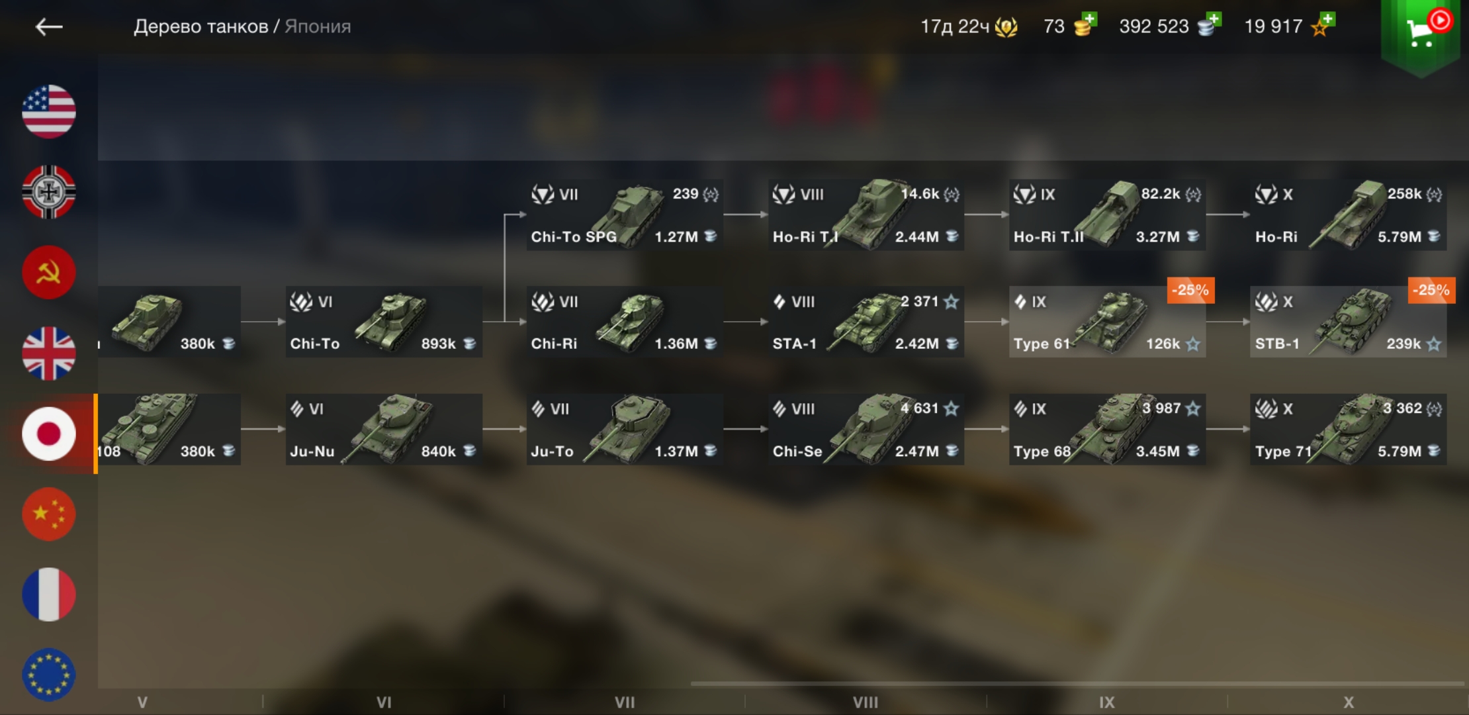Select the USSR flag nation
Viewport: 1469px width, 715px height.
(x=49, y=273)
